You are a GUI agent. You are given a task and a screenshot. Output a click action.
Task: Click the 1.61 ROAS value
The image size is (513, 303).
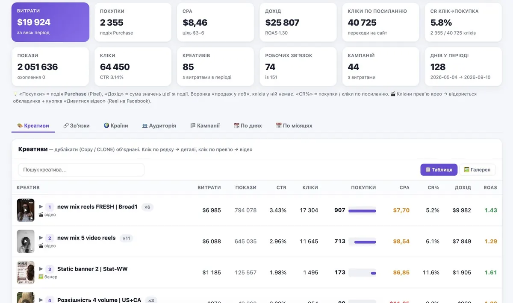pyautogui.click(x=491, y=273)
